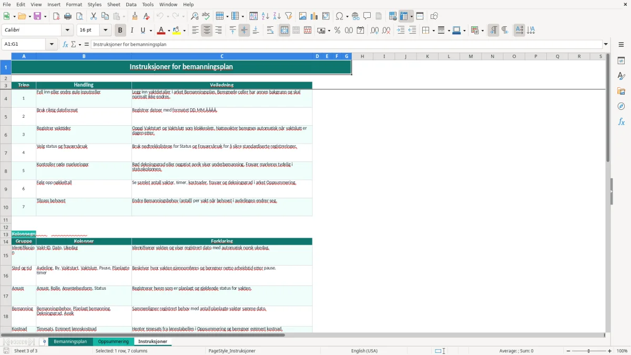The image size is (631, 355).
Task: Sort descending Z to A
Action: [x=277, y=16]
